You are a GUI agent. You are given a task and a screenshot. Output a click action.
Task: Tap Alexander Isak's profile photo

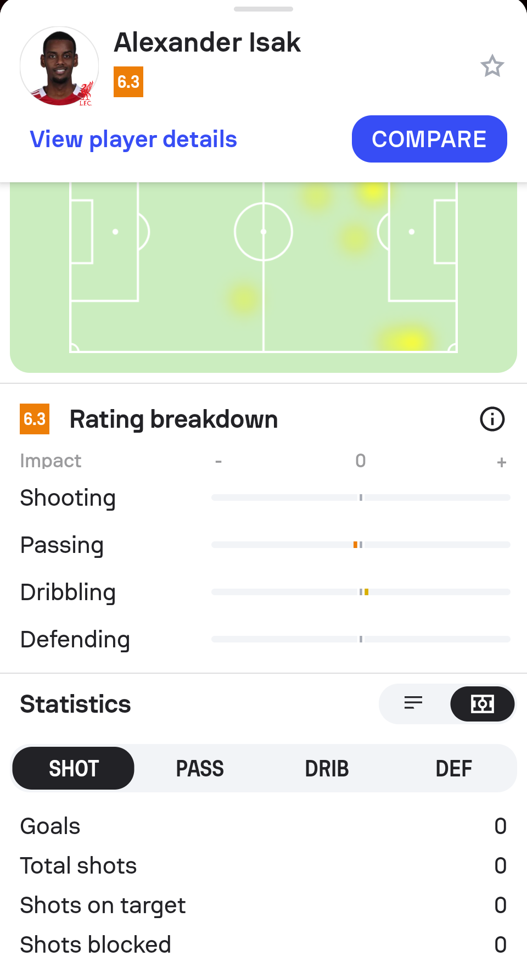tap(59, 66)
